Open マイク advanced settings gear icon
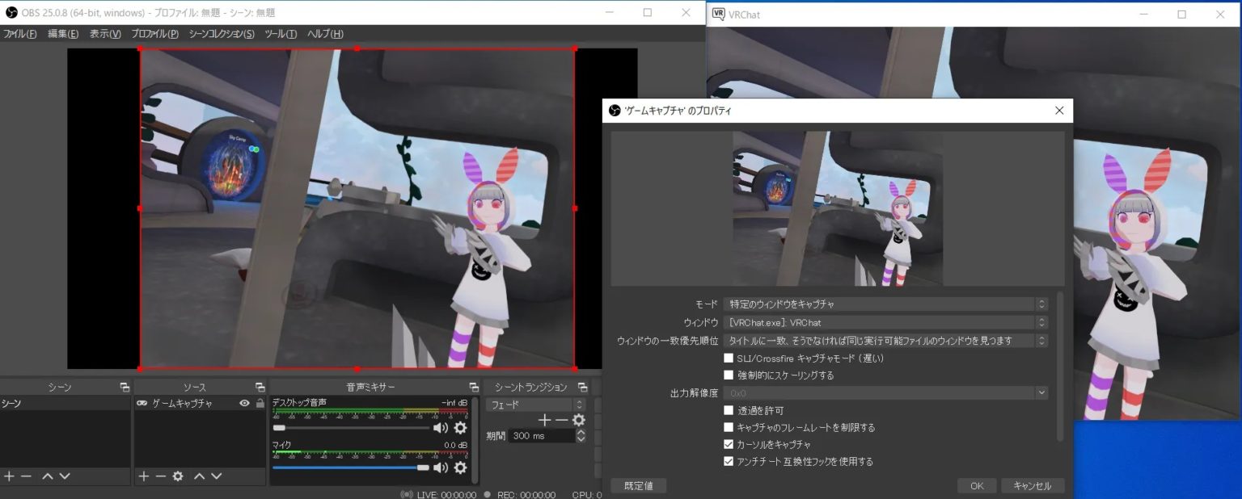This screenshot has width=1242, height=499. point(459,468)
